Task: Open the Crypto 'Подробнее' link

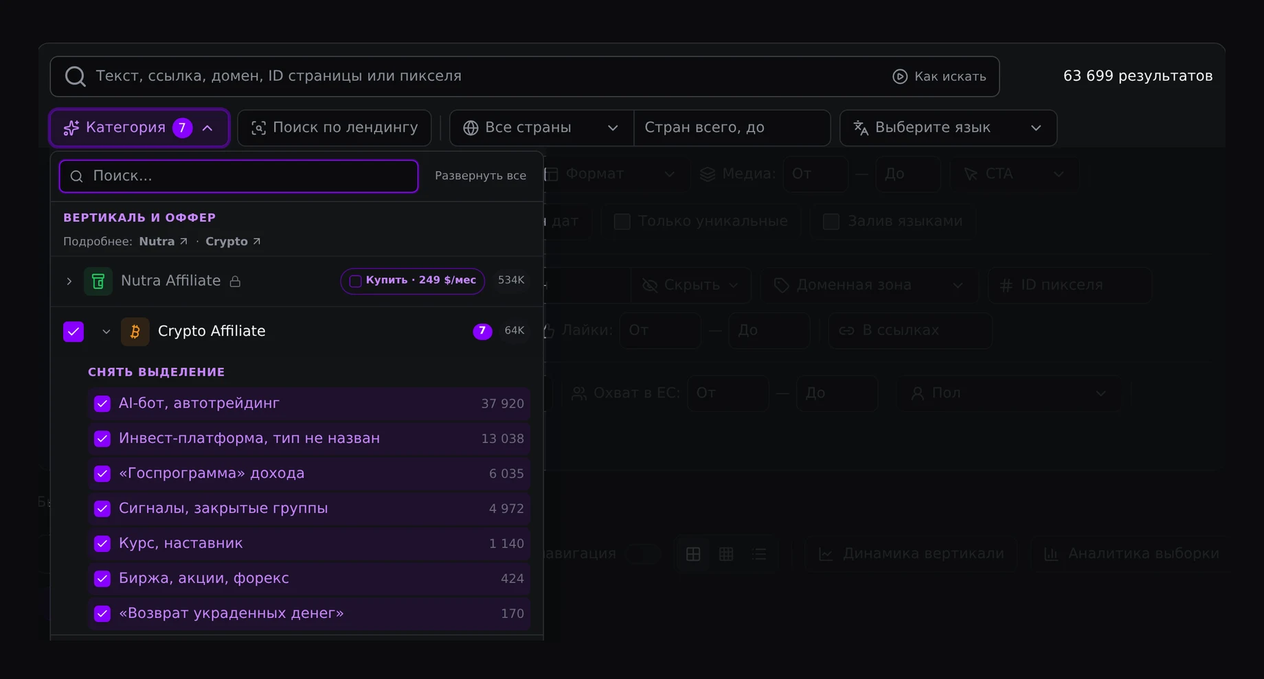Action: (x=233, y=242)
